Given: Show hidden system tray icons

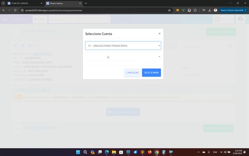Looking at the screenshot, I should click(198, 152).
